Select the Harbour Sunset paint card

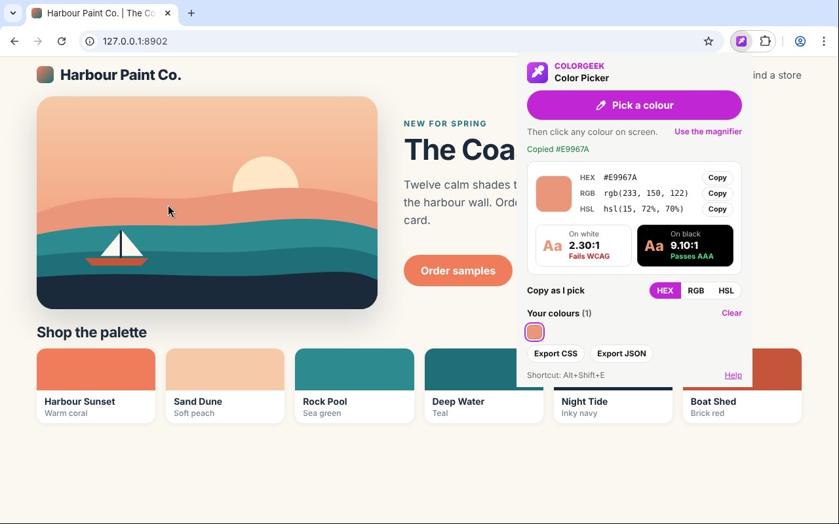coord(96,386)
